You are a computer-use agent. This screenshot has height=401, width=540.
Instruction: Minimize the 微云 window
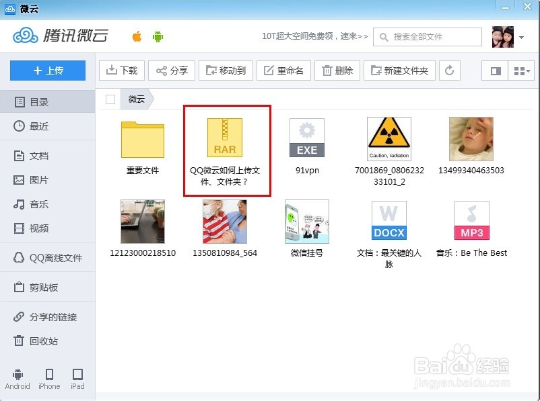pos(505,7)
